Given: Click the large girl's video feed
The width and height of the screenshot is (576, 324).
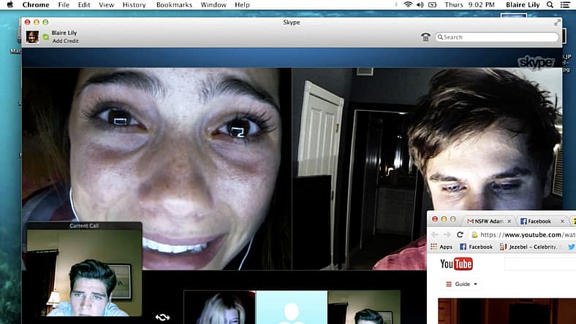Looking at the screenshot, I should [157, 169].
